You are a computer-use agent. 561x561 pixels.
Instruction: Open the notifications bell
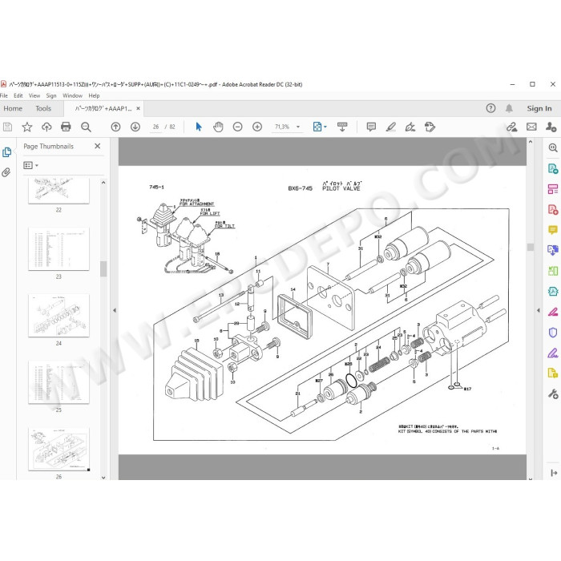pos(509,108)
